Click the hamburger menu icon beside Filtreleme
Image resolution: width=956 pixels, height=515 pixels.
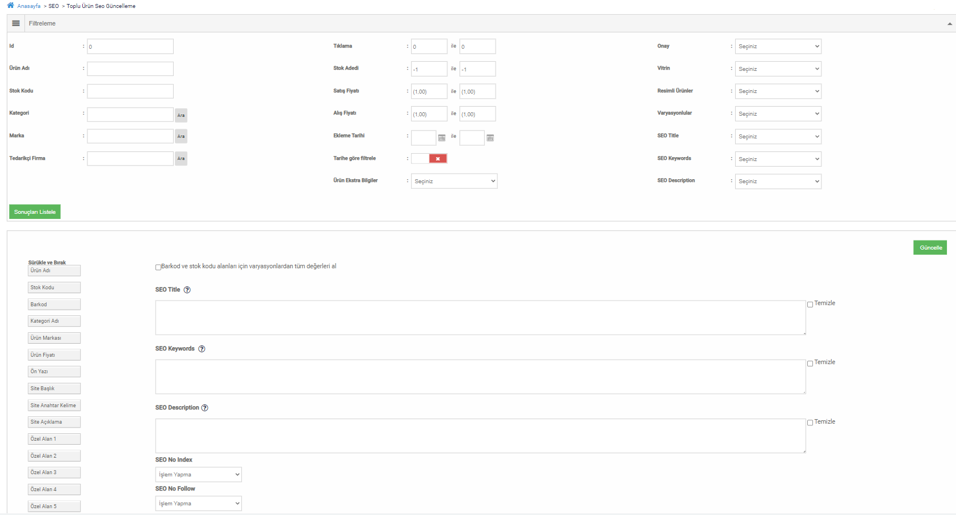(16, 23)
